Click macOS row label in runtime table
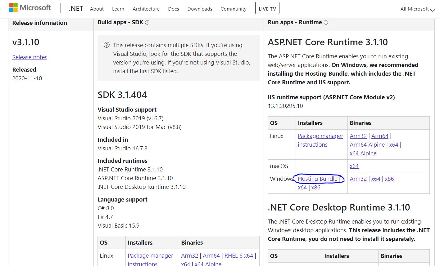Screen dimensions: 440x266 pos(279,166)
